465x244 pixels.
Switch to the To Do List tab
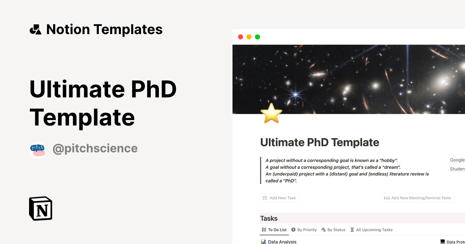[x=274, y=230]
